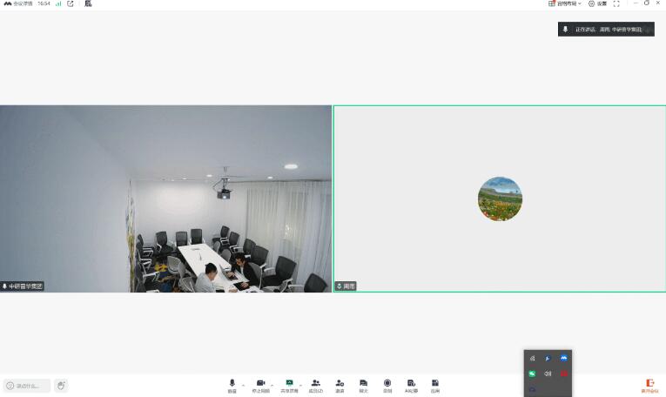Open Settings in the top bar
Viewport: 666px width, 397px height.
[x=597, y=3]
